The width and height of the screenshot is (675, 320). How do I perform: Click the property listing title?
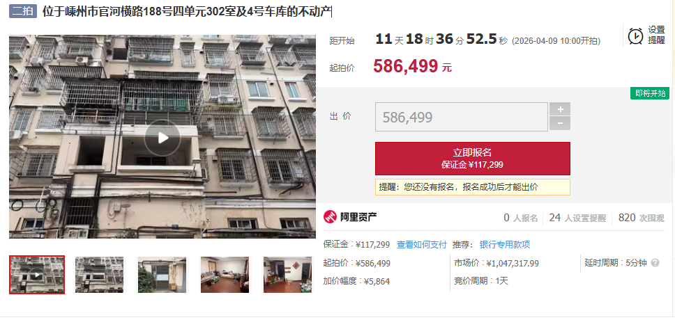click(x=186, y=12)
